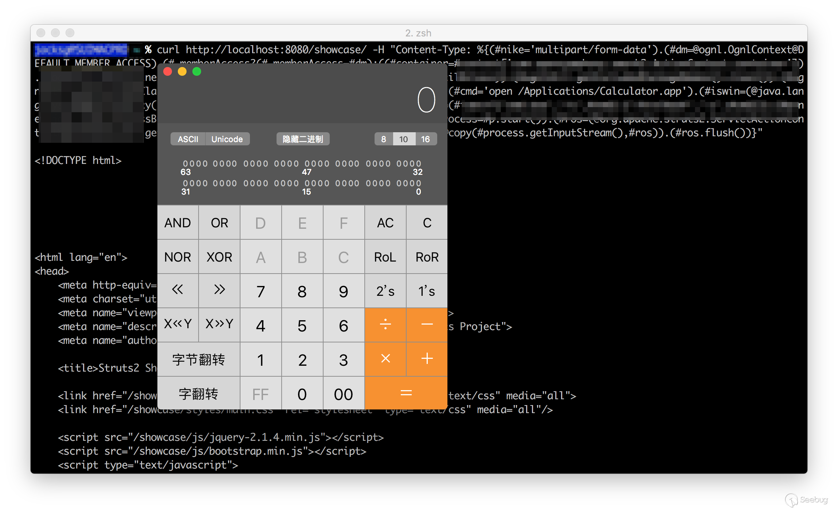Toggle Unicode display mode
This screenshot has height=510, width=838.
[227, 139]
